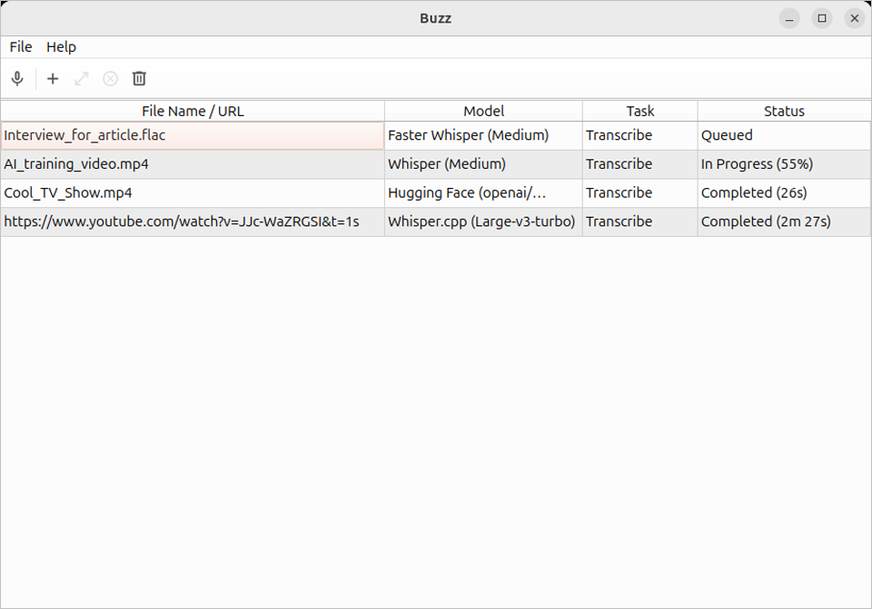
Task: Select the YouTube URL transcription row
Action: point(182,221)
